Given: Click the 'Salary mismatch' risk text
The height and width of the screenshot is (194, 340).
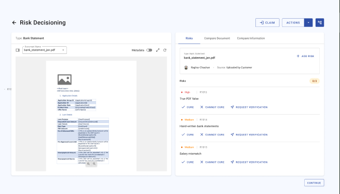Looking at the screenshot, I should coord(191,154).
